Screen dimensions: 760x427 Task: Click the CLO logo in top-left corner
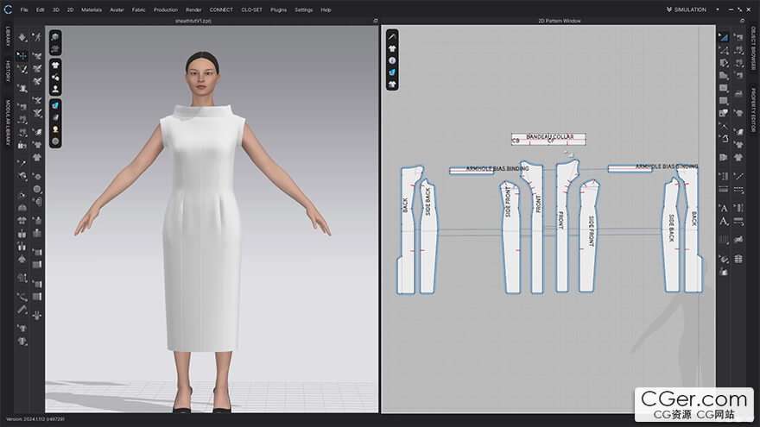[x=8, y=9]
